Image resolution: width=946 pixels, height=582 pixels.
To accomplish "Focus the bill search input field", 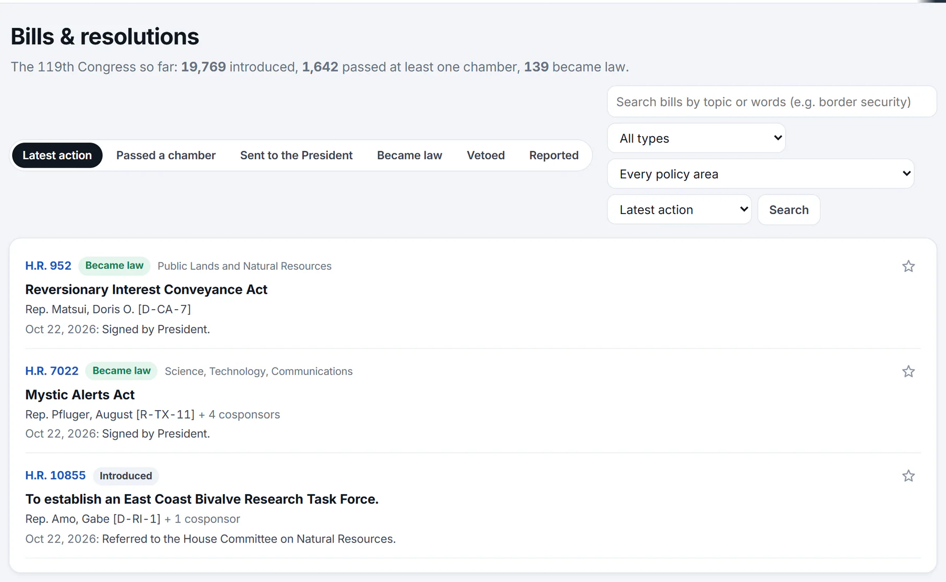I will pyautogui.click(x=772, y=101).
